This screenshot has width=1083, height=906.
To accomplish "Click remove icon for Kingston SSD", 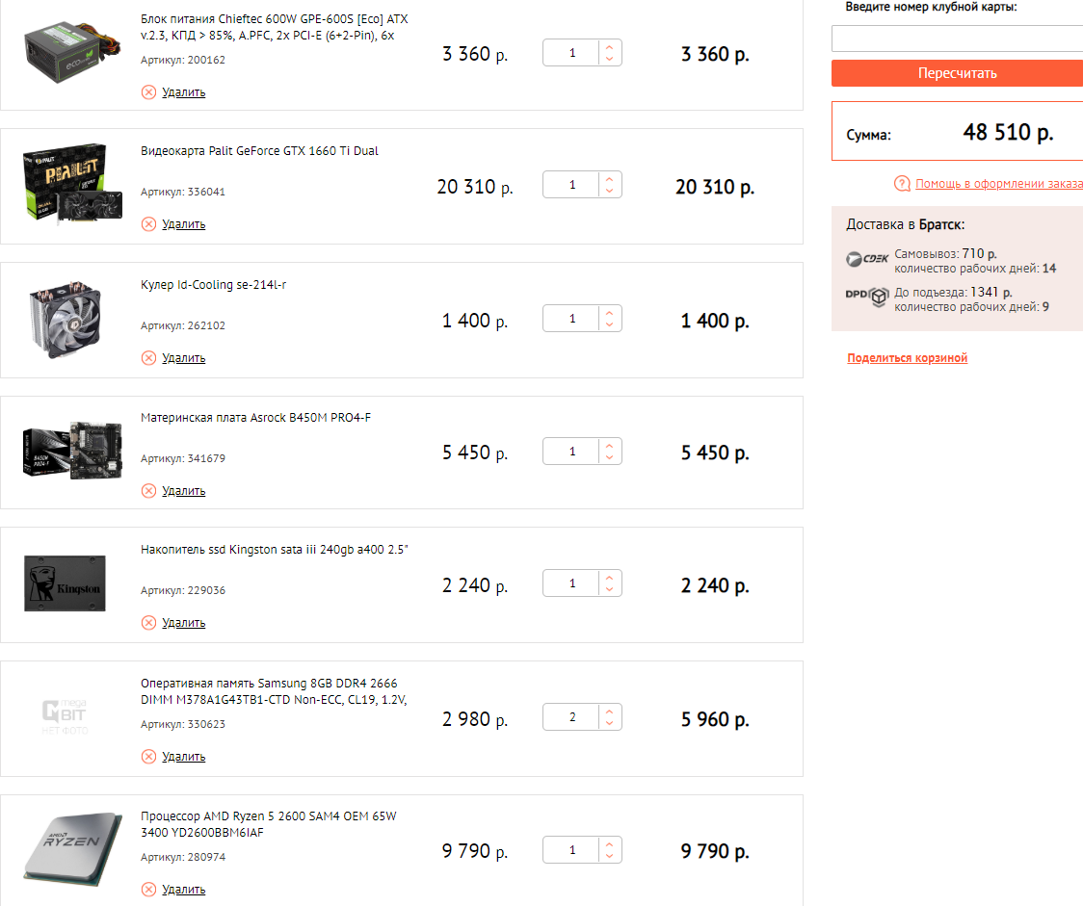I will [148, 623].
